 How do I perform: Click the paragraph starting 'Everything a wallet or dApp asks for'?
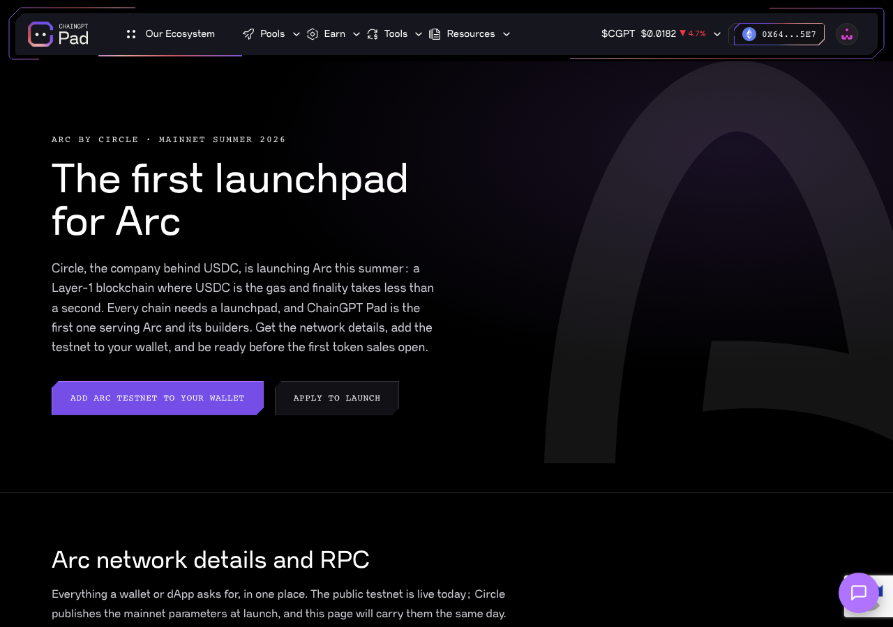[279, 604]
